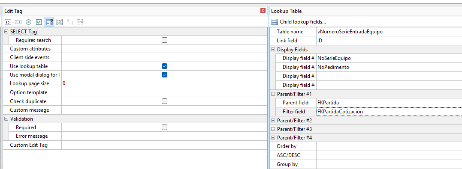Edit Parent field value FKPartida
Image resolution: width=462 pixels, height=169 pixels.
tap(389, 103)
